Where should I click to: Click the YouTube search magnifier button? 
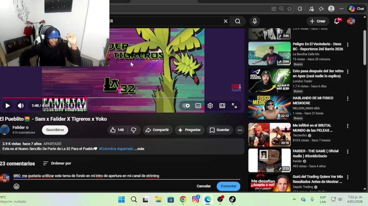tap(238, 21)
